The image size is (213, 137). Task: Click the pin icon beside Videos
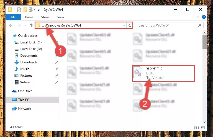click(x=57, y=82)
